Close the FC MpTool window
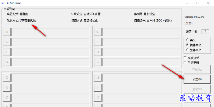 point(208,3)
